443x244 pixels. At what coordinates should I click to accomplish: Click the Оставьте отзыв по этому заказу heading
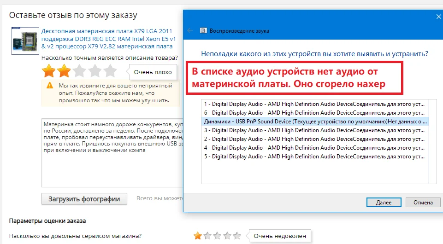73,15
